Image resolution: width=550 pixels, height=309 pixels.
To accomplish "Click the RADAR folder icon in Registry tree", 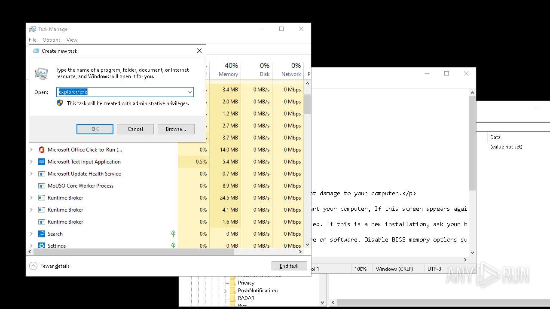I will [232, 298].
